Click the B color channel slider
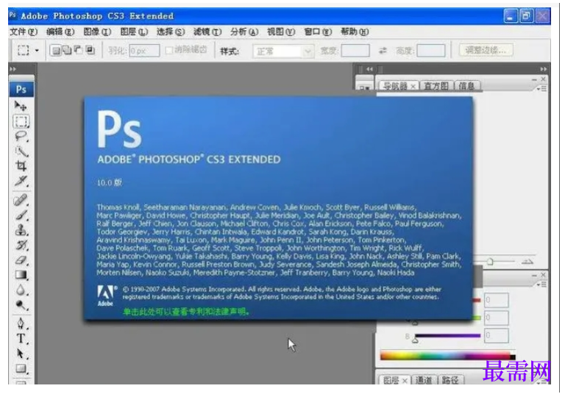The height and width of the screenshot is (394, 565). [x=415, y=339]
